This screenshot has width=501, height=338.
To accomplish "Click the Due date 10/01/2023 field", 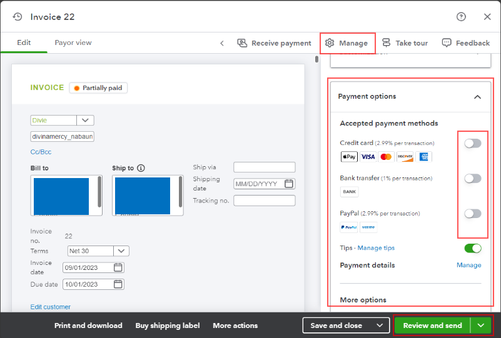I will point(93,284).
